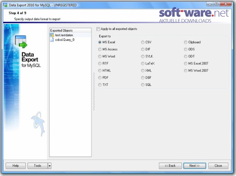
Task: Select the MS Word radio button
Action: [100, 56]
